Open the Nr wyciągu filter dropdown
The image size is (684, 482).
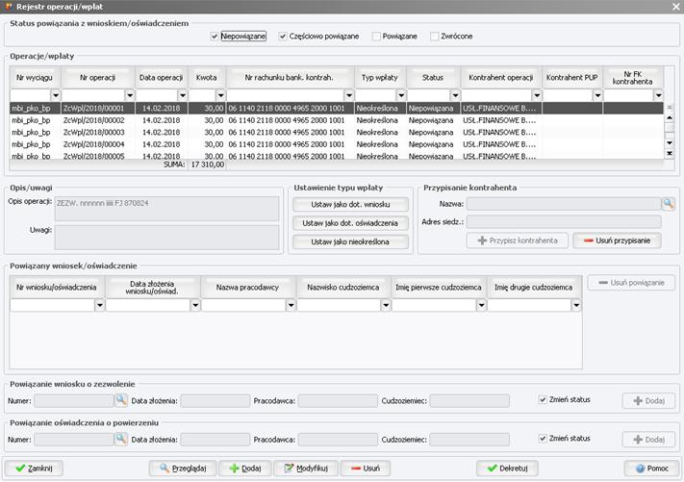56,95
